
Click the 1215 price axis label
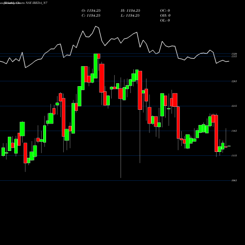pyautogui.click(x=234, y=106)
